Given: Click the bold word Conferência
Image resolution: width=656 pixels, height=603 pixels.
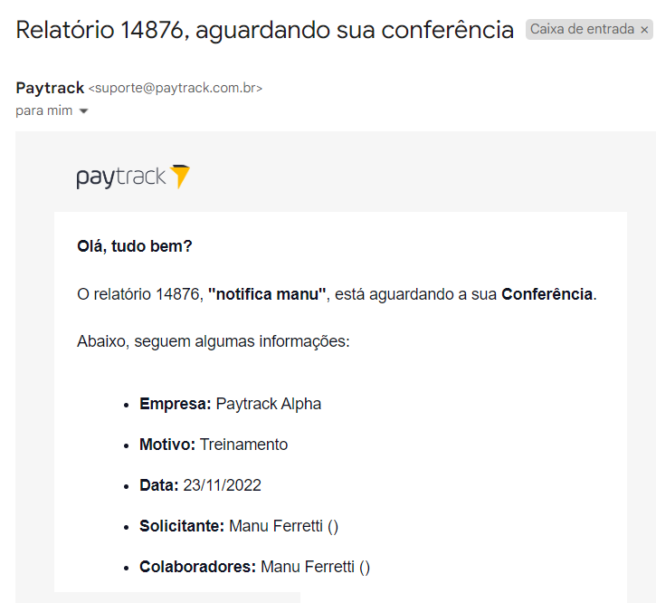Looking at the screenshot, I should pos(547,294).
